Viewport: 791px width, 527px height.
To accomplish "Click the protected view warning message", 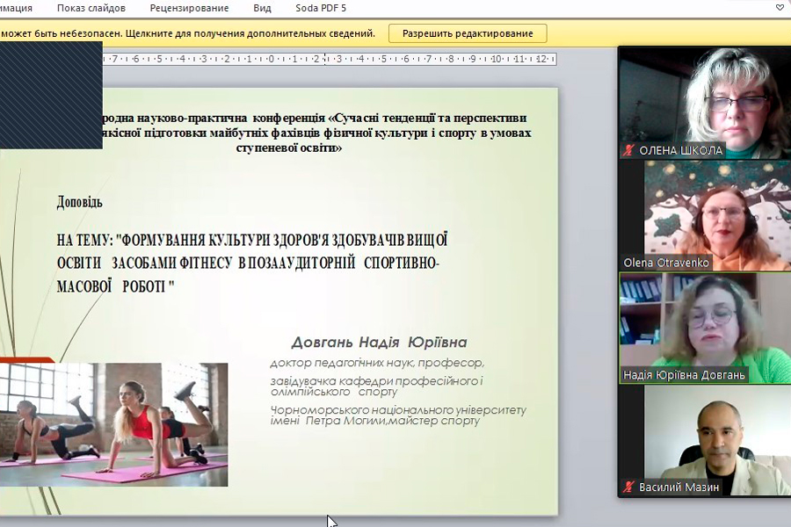I will tap(189, 33).
